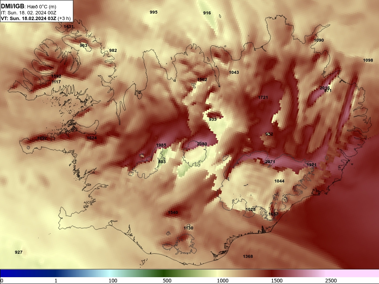This screenshot has height=284, width=379.
Task: Select the 500 tick label on the legend
Action: coord(167,281)
